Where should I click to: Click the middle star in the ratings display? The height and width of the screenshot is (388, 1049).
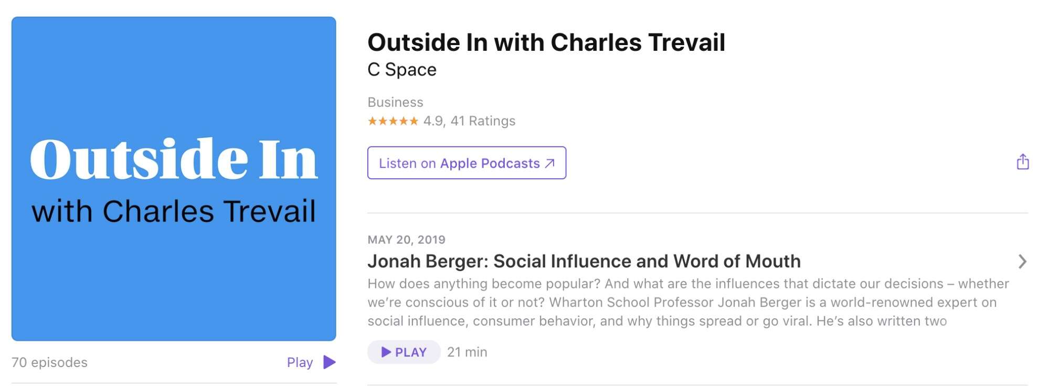pyautogui.click(x=393, y=121)
